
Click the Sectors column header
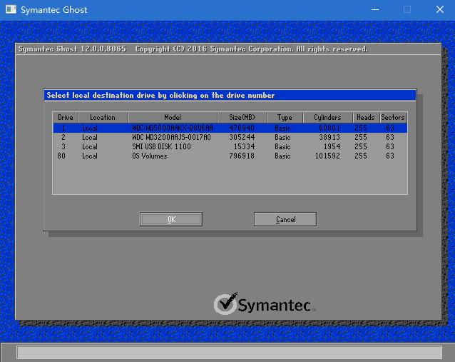click(x=393, y=117)
